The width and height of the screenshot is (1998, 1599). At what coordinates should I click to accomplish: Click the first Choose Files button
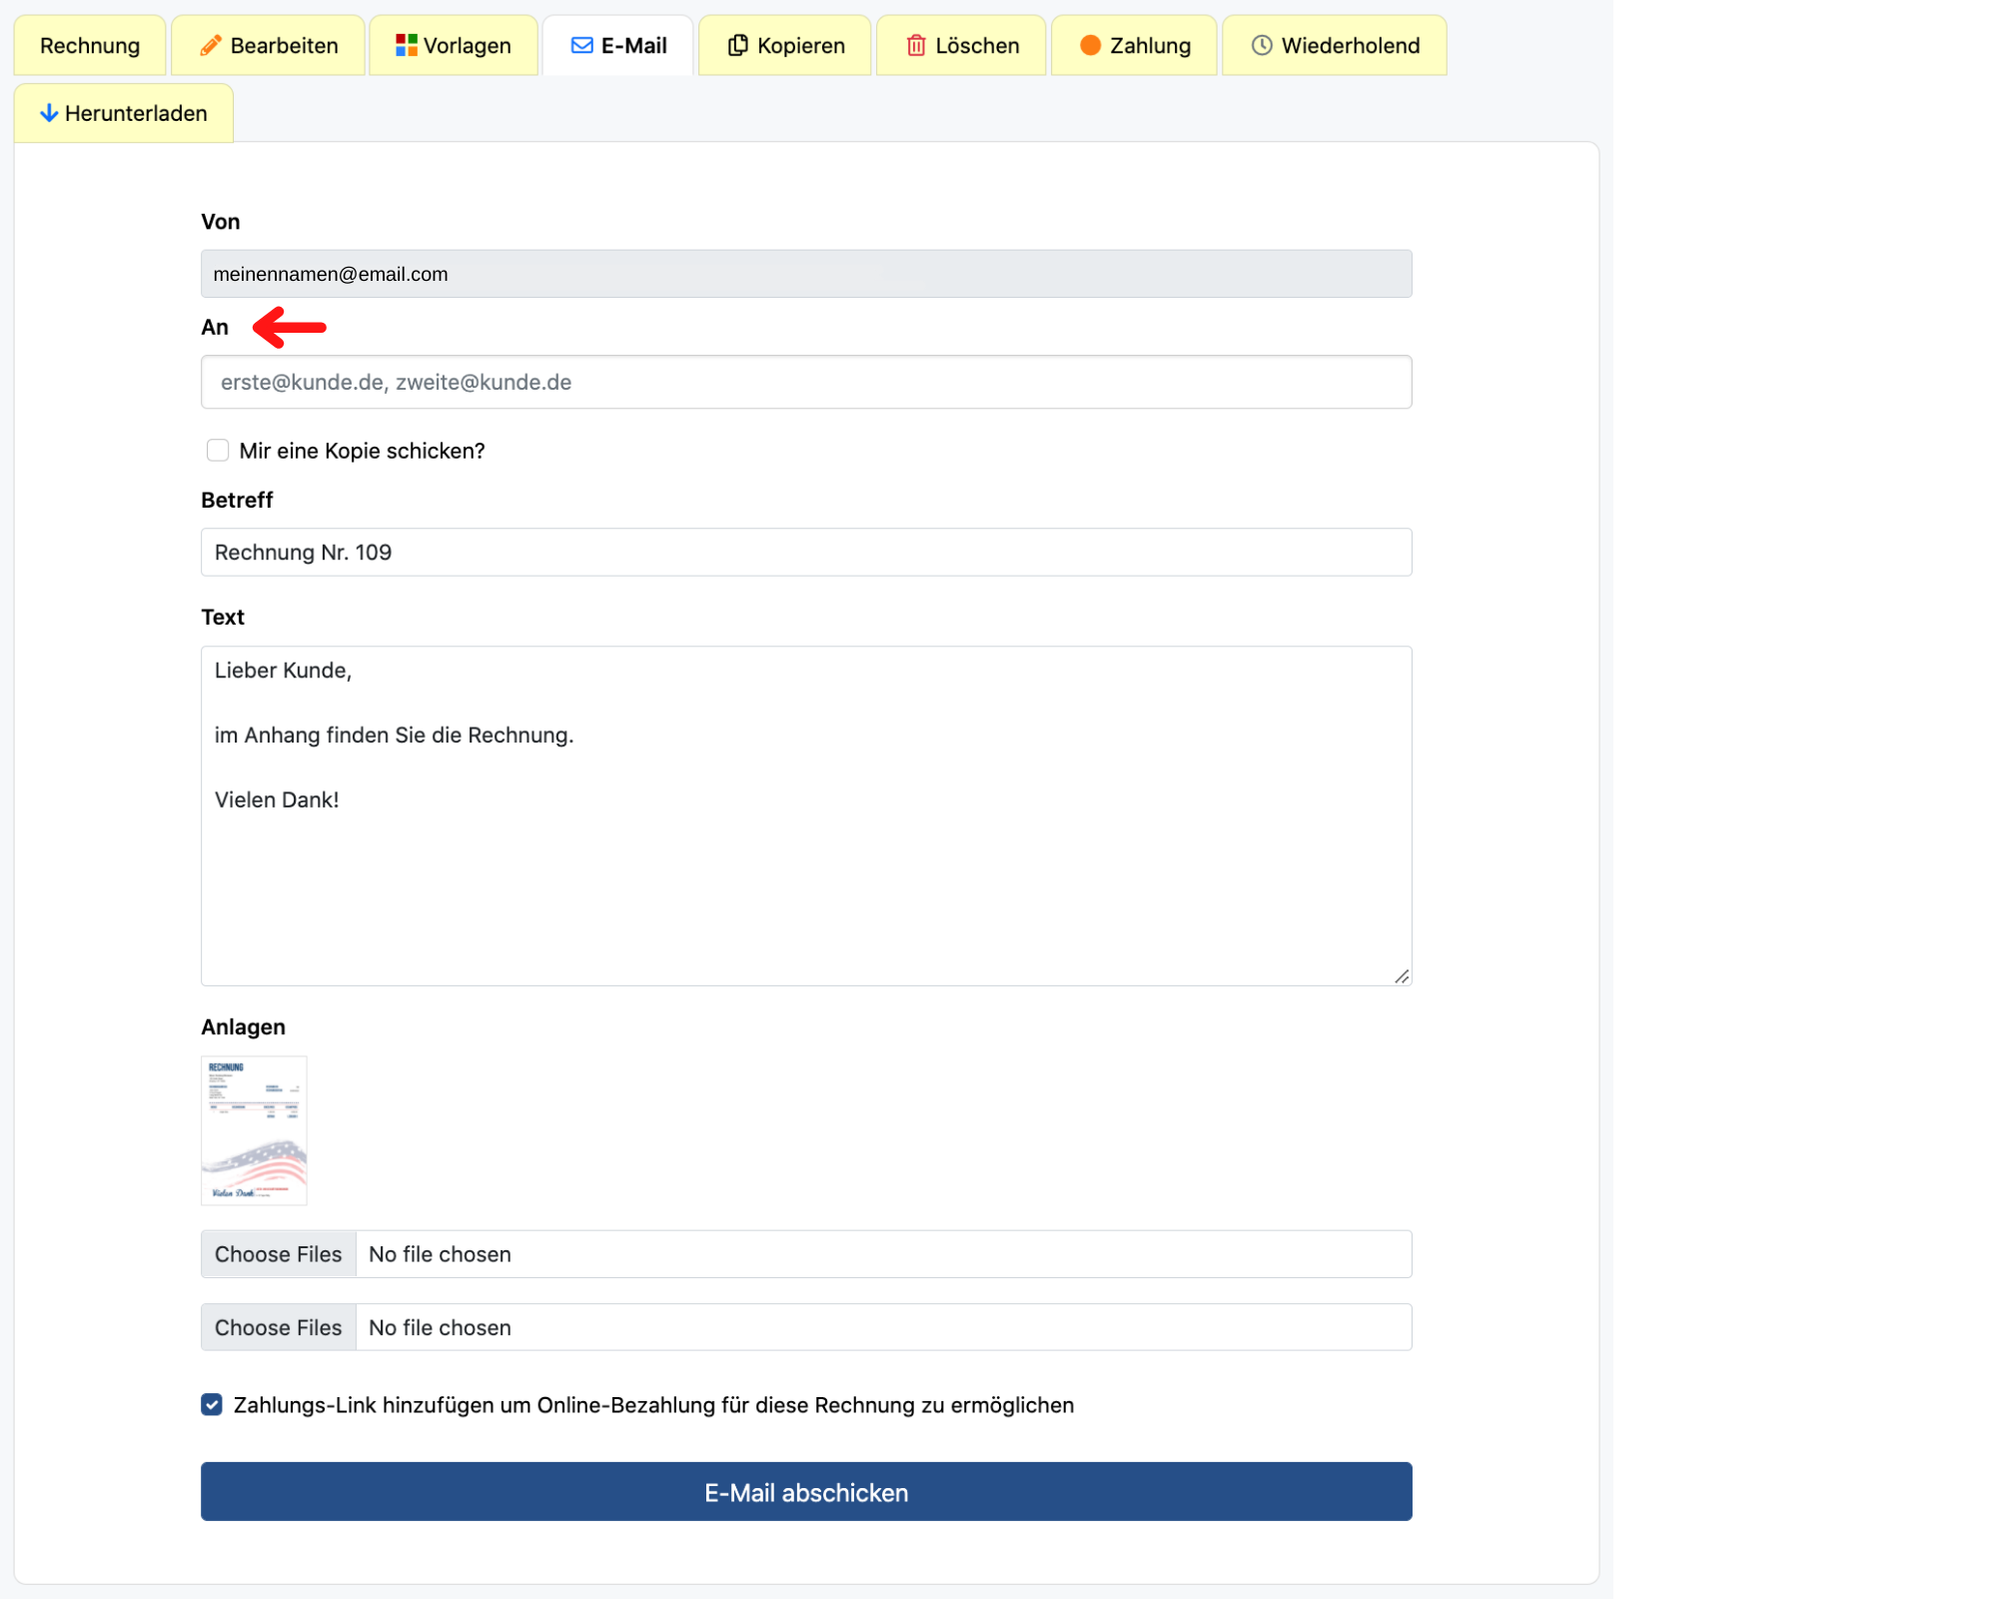pyautogui.click(x=279, y=1254)
